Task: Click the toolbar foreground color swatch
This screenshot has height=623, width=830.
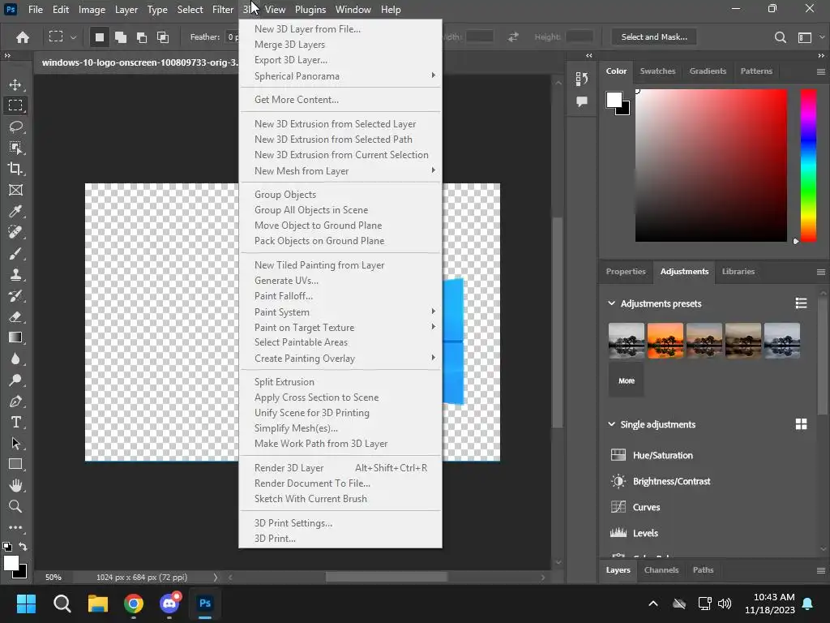Action: [x=11, y=563]
